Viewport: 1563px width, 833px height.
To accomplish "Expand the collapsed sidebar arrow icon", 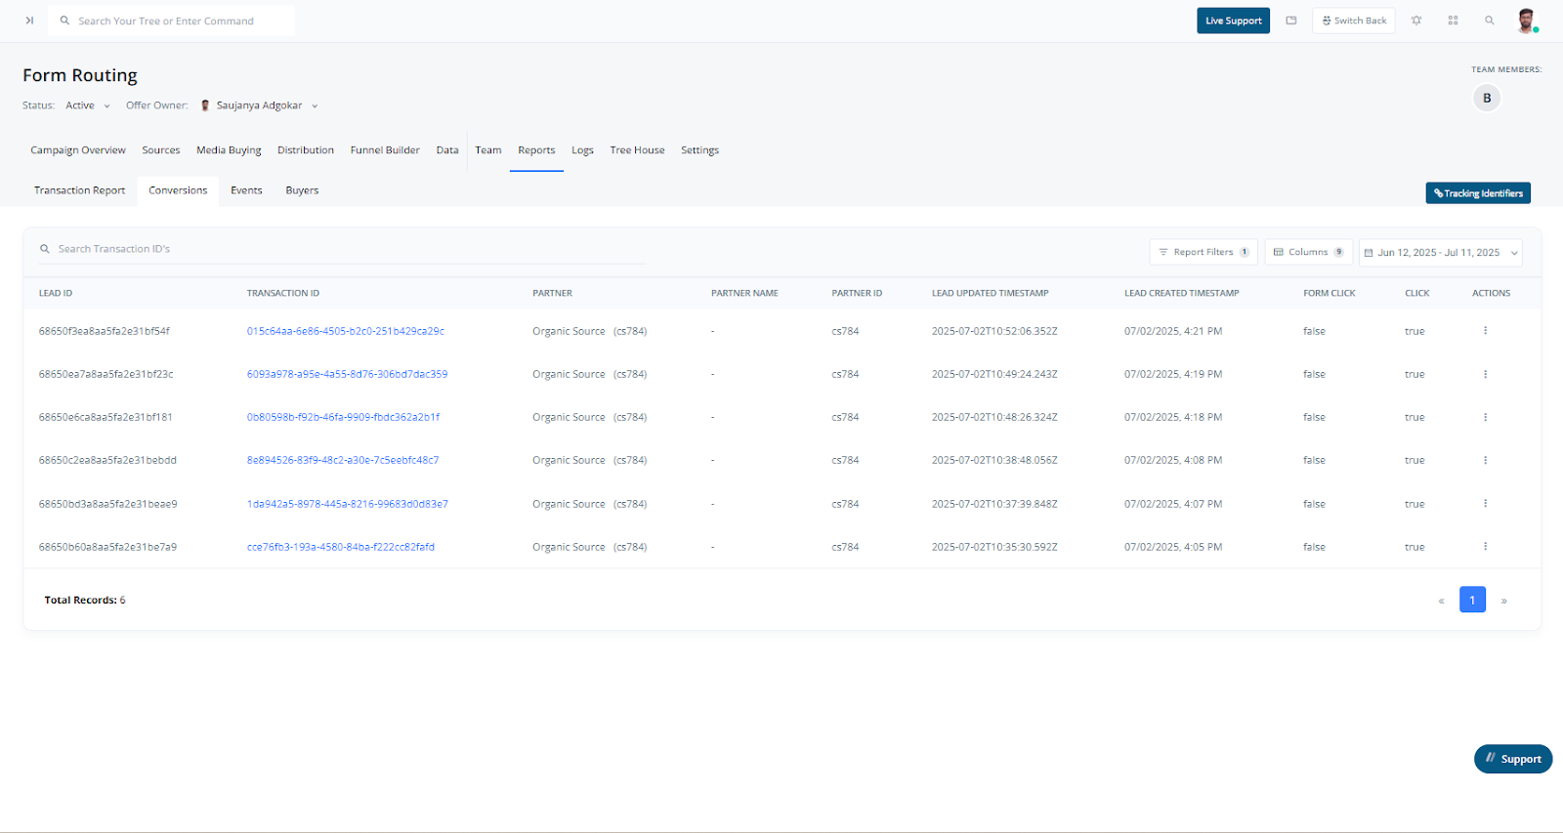I will (29, 21).
